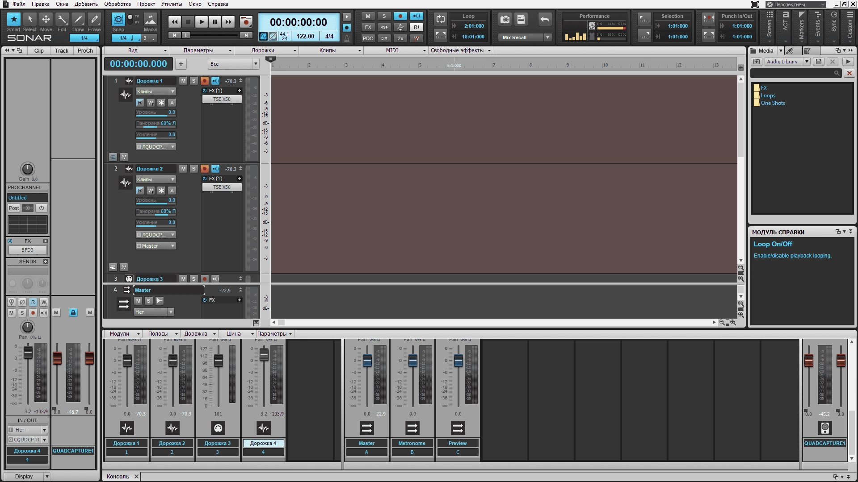Toggle global Solo in Mix module
The height and width of the screenshot is (482, 858).
pos(384,16)
